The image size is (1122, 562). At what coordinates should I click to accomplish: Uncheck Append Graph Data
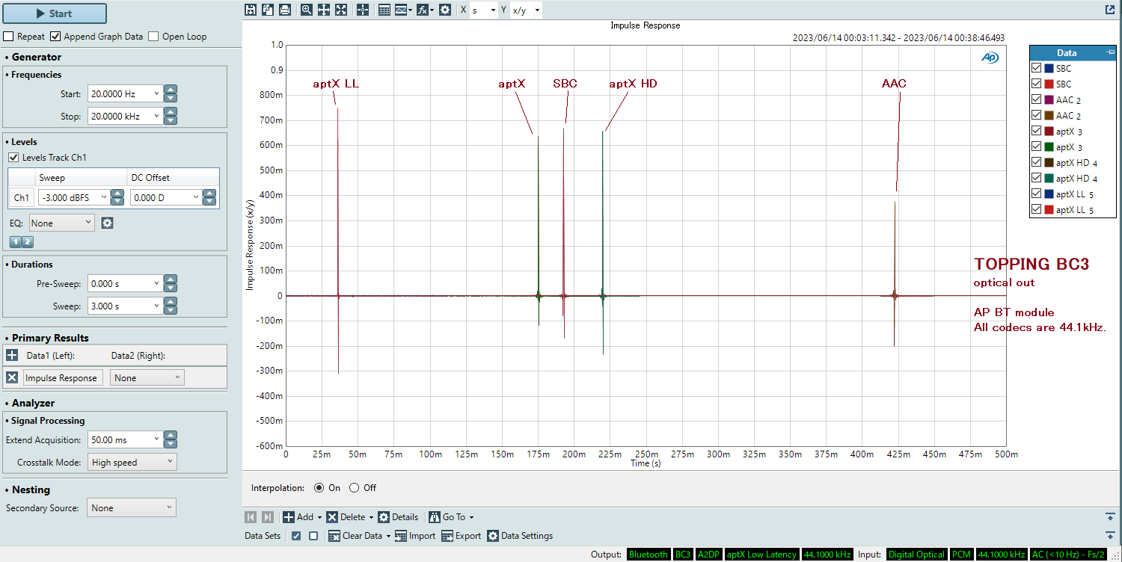click(55, 36)
